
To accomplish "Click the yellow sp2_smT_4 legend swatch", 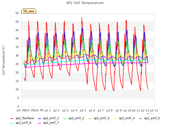I will click(x=115, y=119).
